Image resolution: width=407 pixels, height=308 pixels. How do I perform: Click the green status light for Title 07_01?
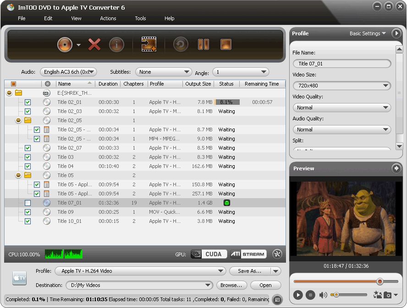click(x=226, y=203)
